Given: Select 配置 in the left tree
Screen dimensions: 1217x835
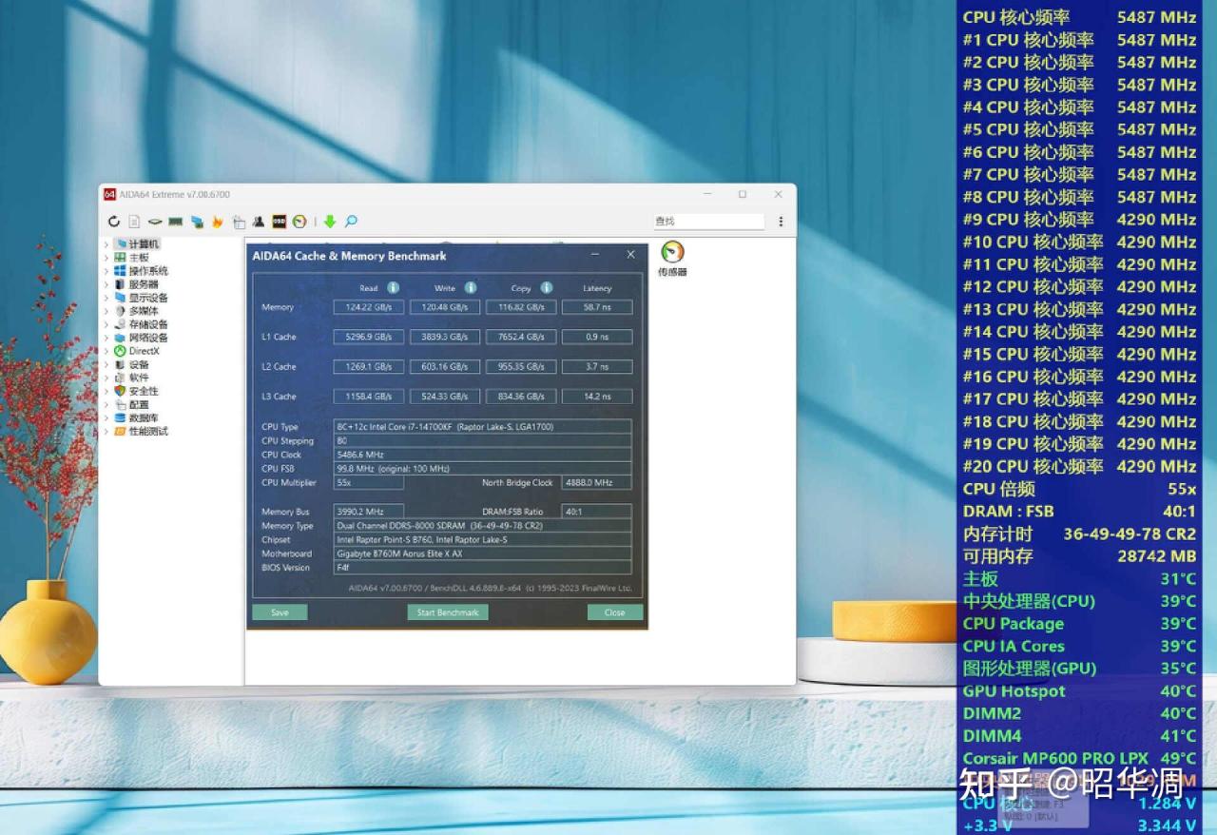Looking at the screenshot, I should pyautogui.click(x=139, y=404).
